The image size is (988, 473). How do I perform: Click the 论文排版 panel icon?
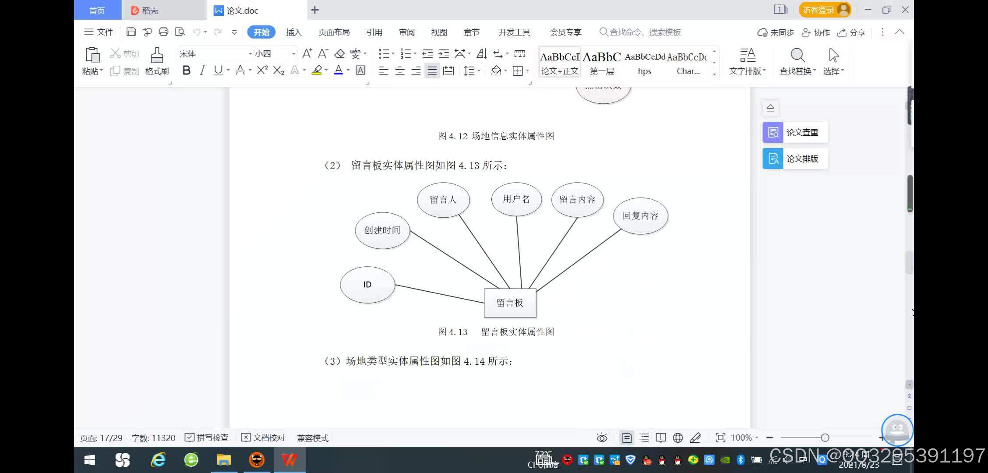click(x=773, y=159)
